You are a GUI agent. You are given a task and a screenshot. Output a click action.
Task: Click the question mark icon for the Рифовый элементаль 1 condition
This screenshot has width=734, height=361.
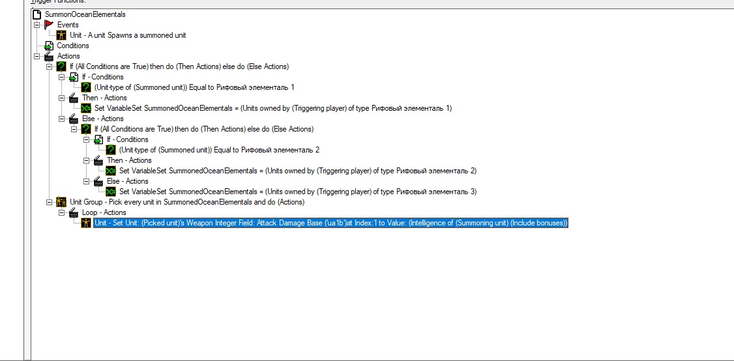(86, 87)
